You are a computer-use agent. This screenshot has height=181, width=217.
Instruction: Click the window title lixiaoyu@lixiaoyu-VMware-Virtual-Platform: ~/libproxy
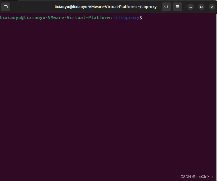tap(106, 7)
